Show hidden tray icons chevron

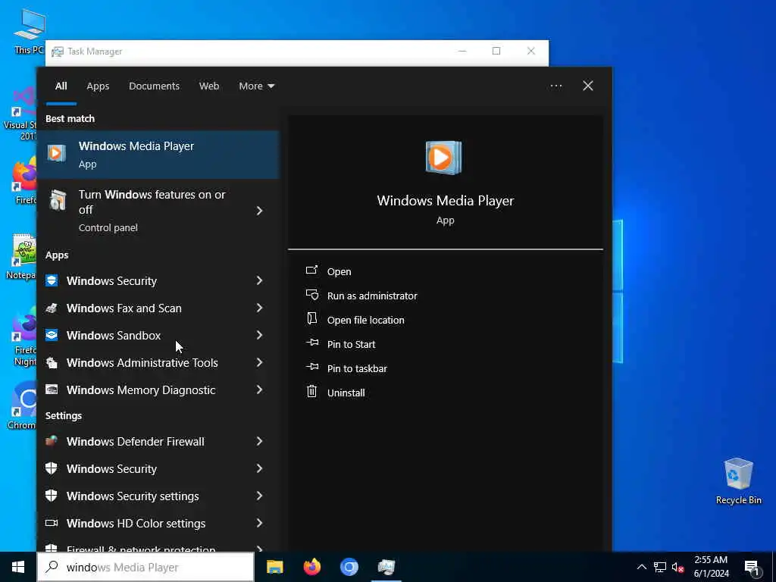(641, 567)
